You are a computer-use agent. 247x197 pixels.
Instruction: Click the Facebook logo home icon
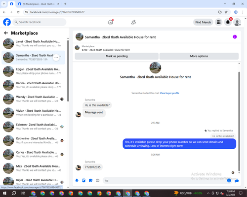[x=7, y=22]
